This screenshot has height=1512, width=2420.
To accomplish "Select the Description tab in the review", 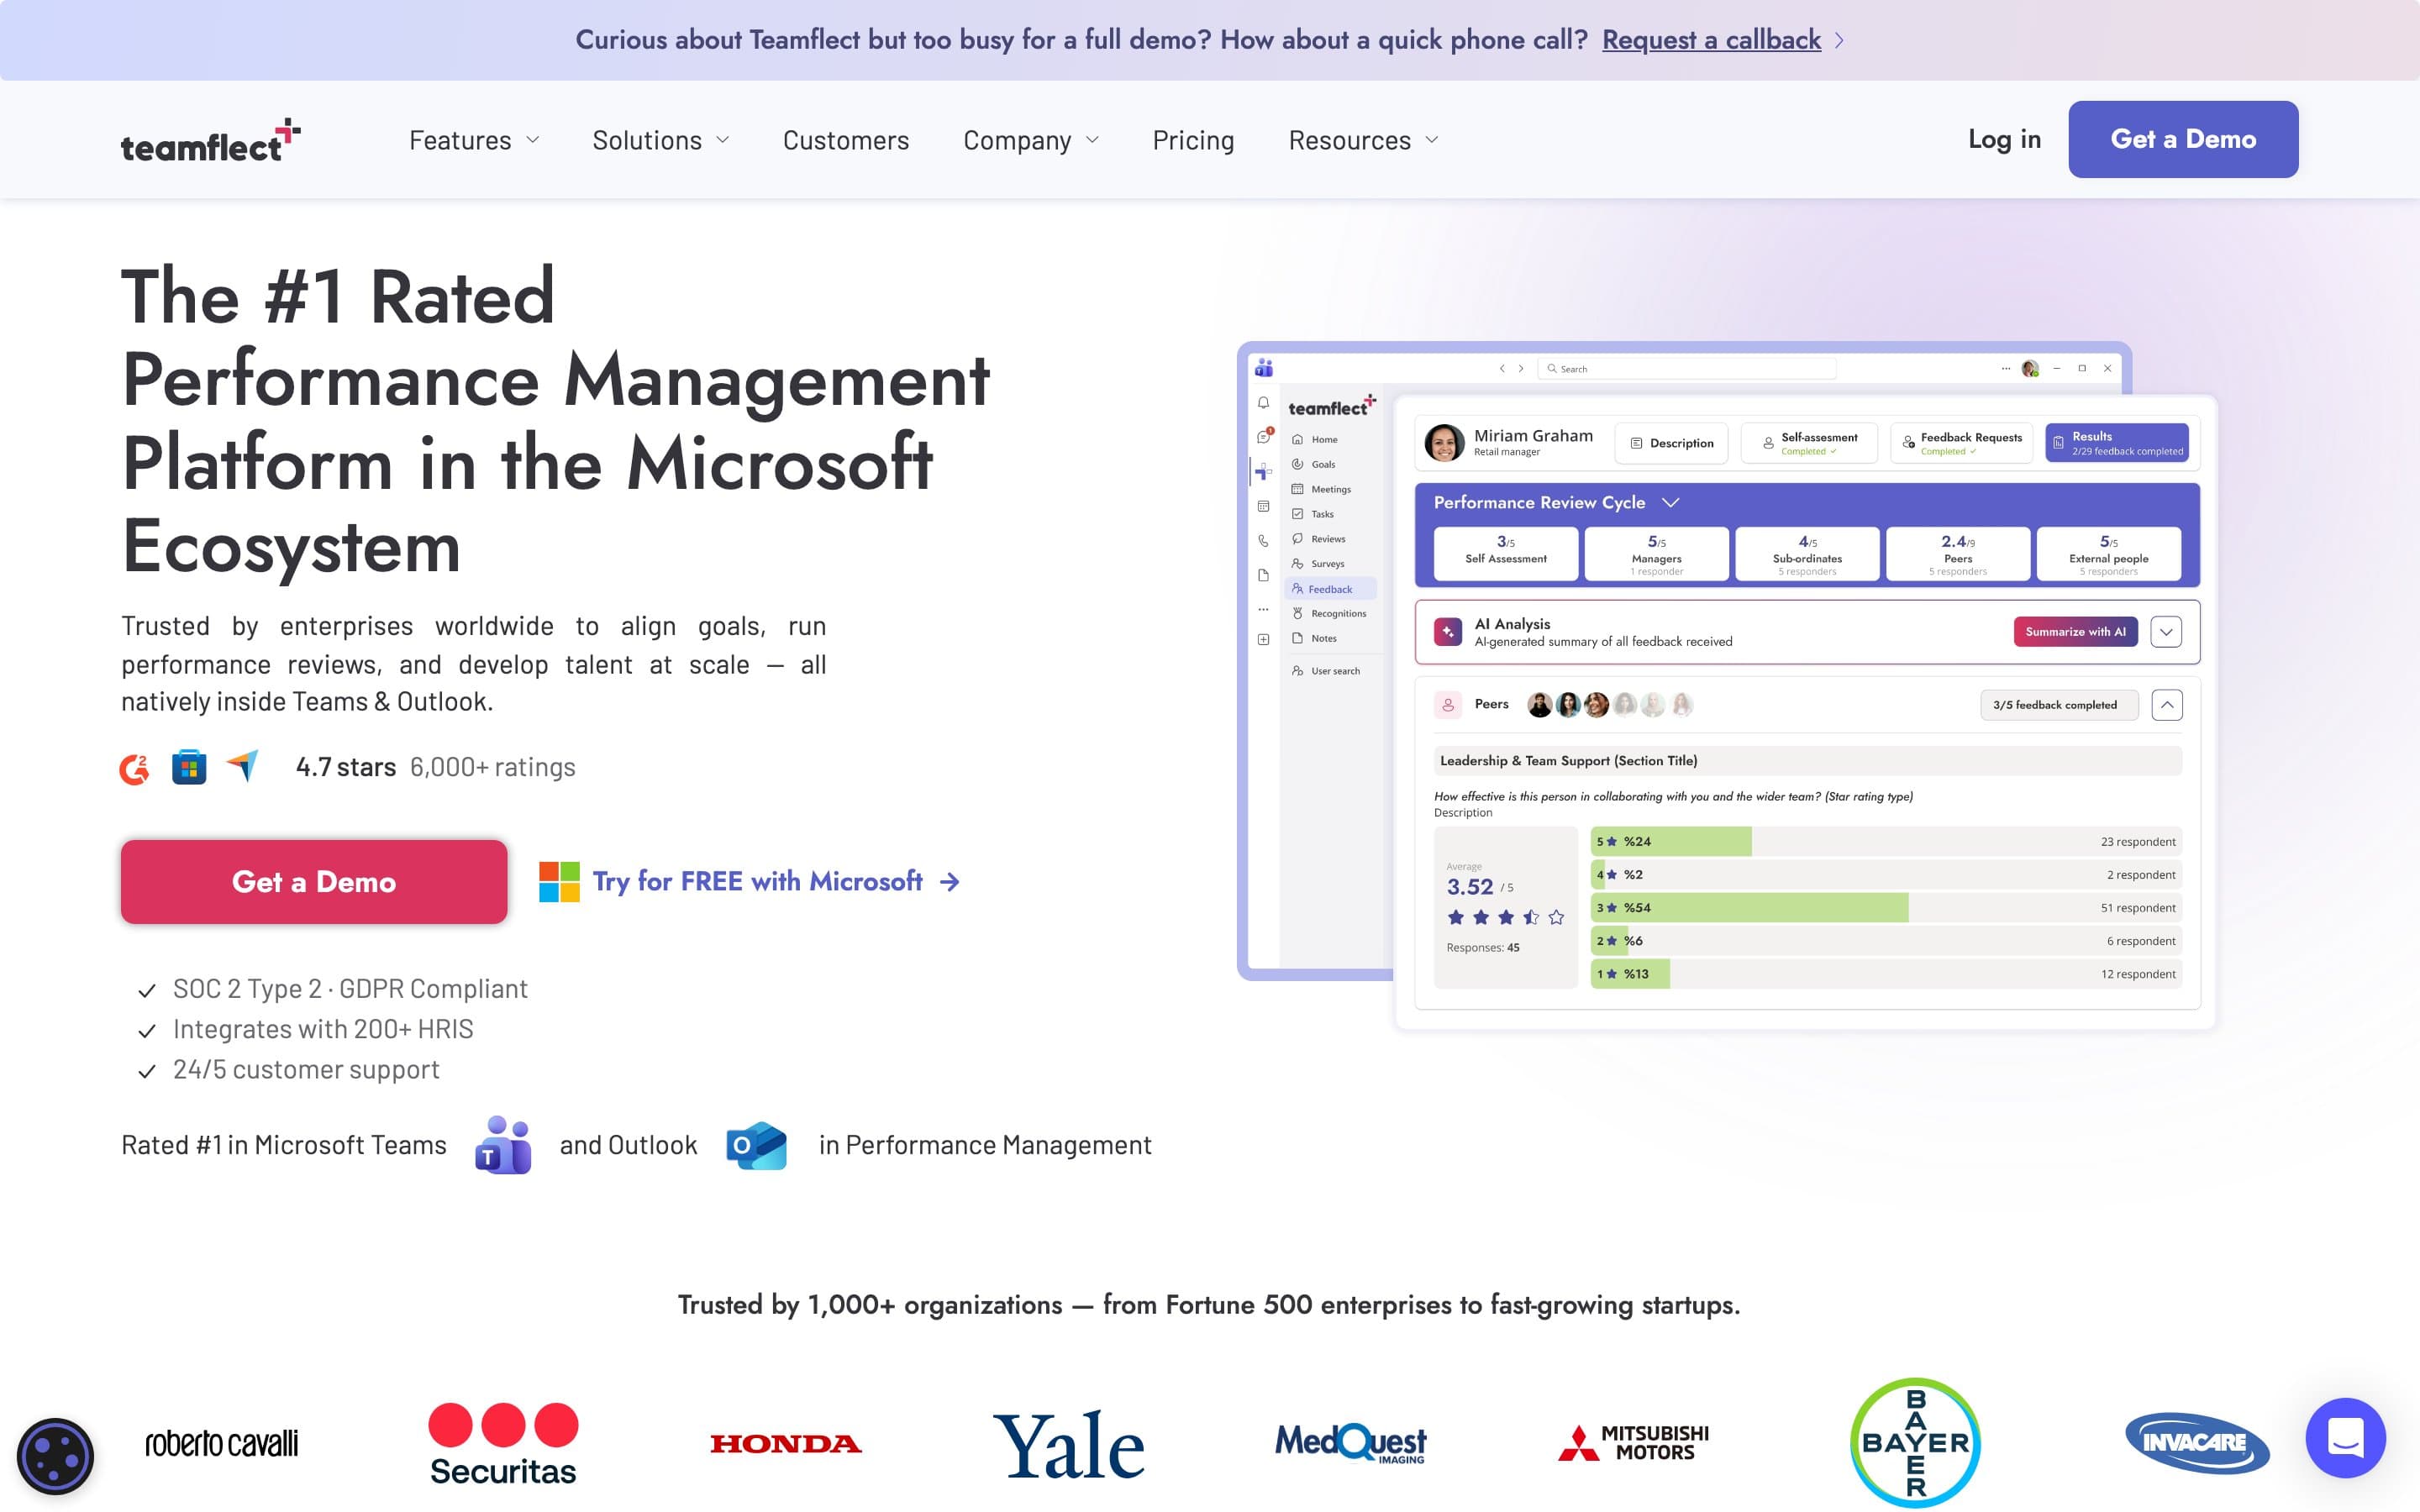I will click(x=1671, y=443).
